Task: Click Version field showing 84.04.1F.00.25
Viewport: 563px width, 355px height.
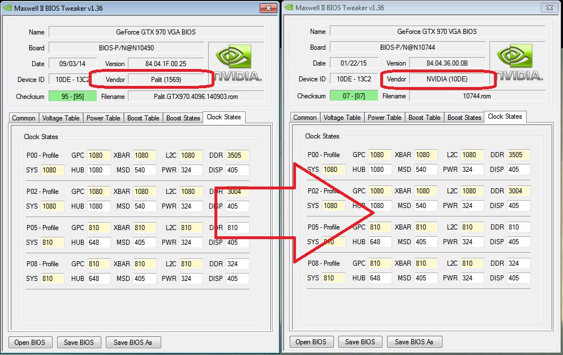Action: [x=166, y=63]
